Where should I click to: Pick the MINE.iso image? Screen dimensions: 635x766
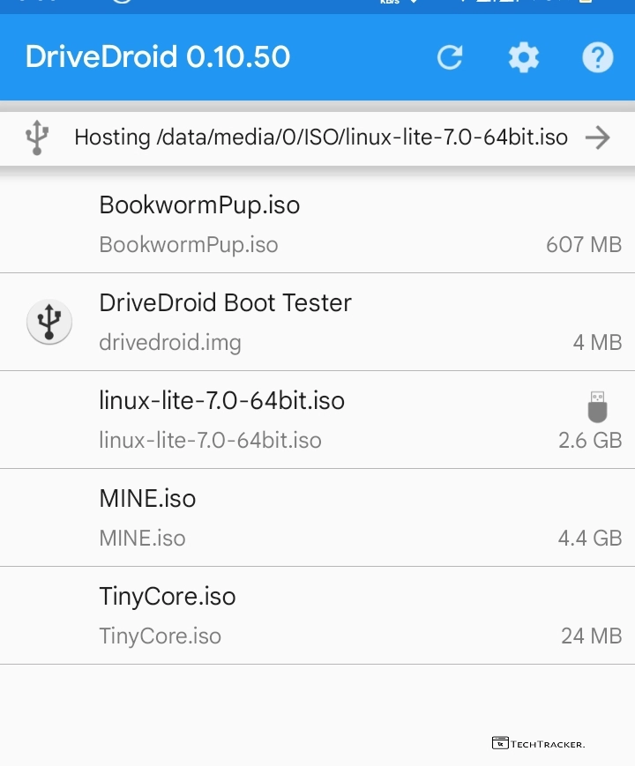click(x=147, y=499)
